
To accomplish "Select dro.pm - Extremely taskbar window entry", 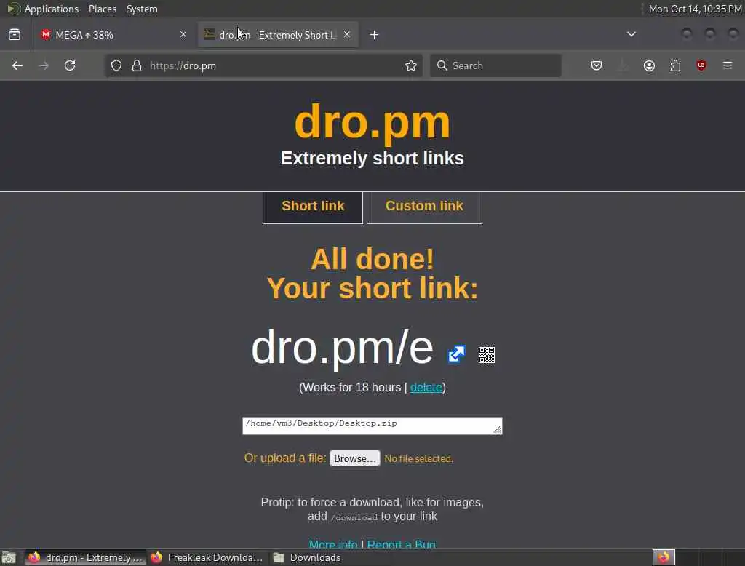I will point(86,557).
